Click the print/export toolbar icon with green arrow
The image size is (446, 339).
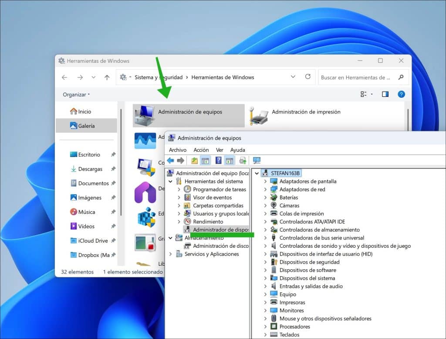pyautogui.click(x=243, y=161)
